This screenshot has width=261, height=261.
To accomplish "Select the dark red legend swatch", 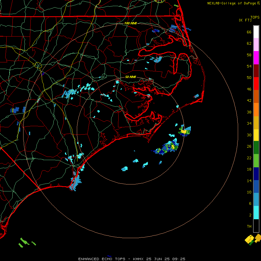I will [256, 71].
